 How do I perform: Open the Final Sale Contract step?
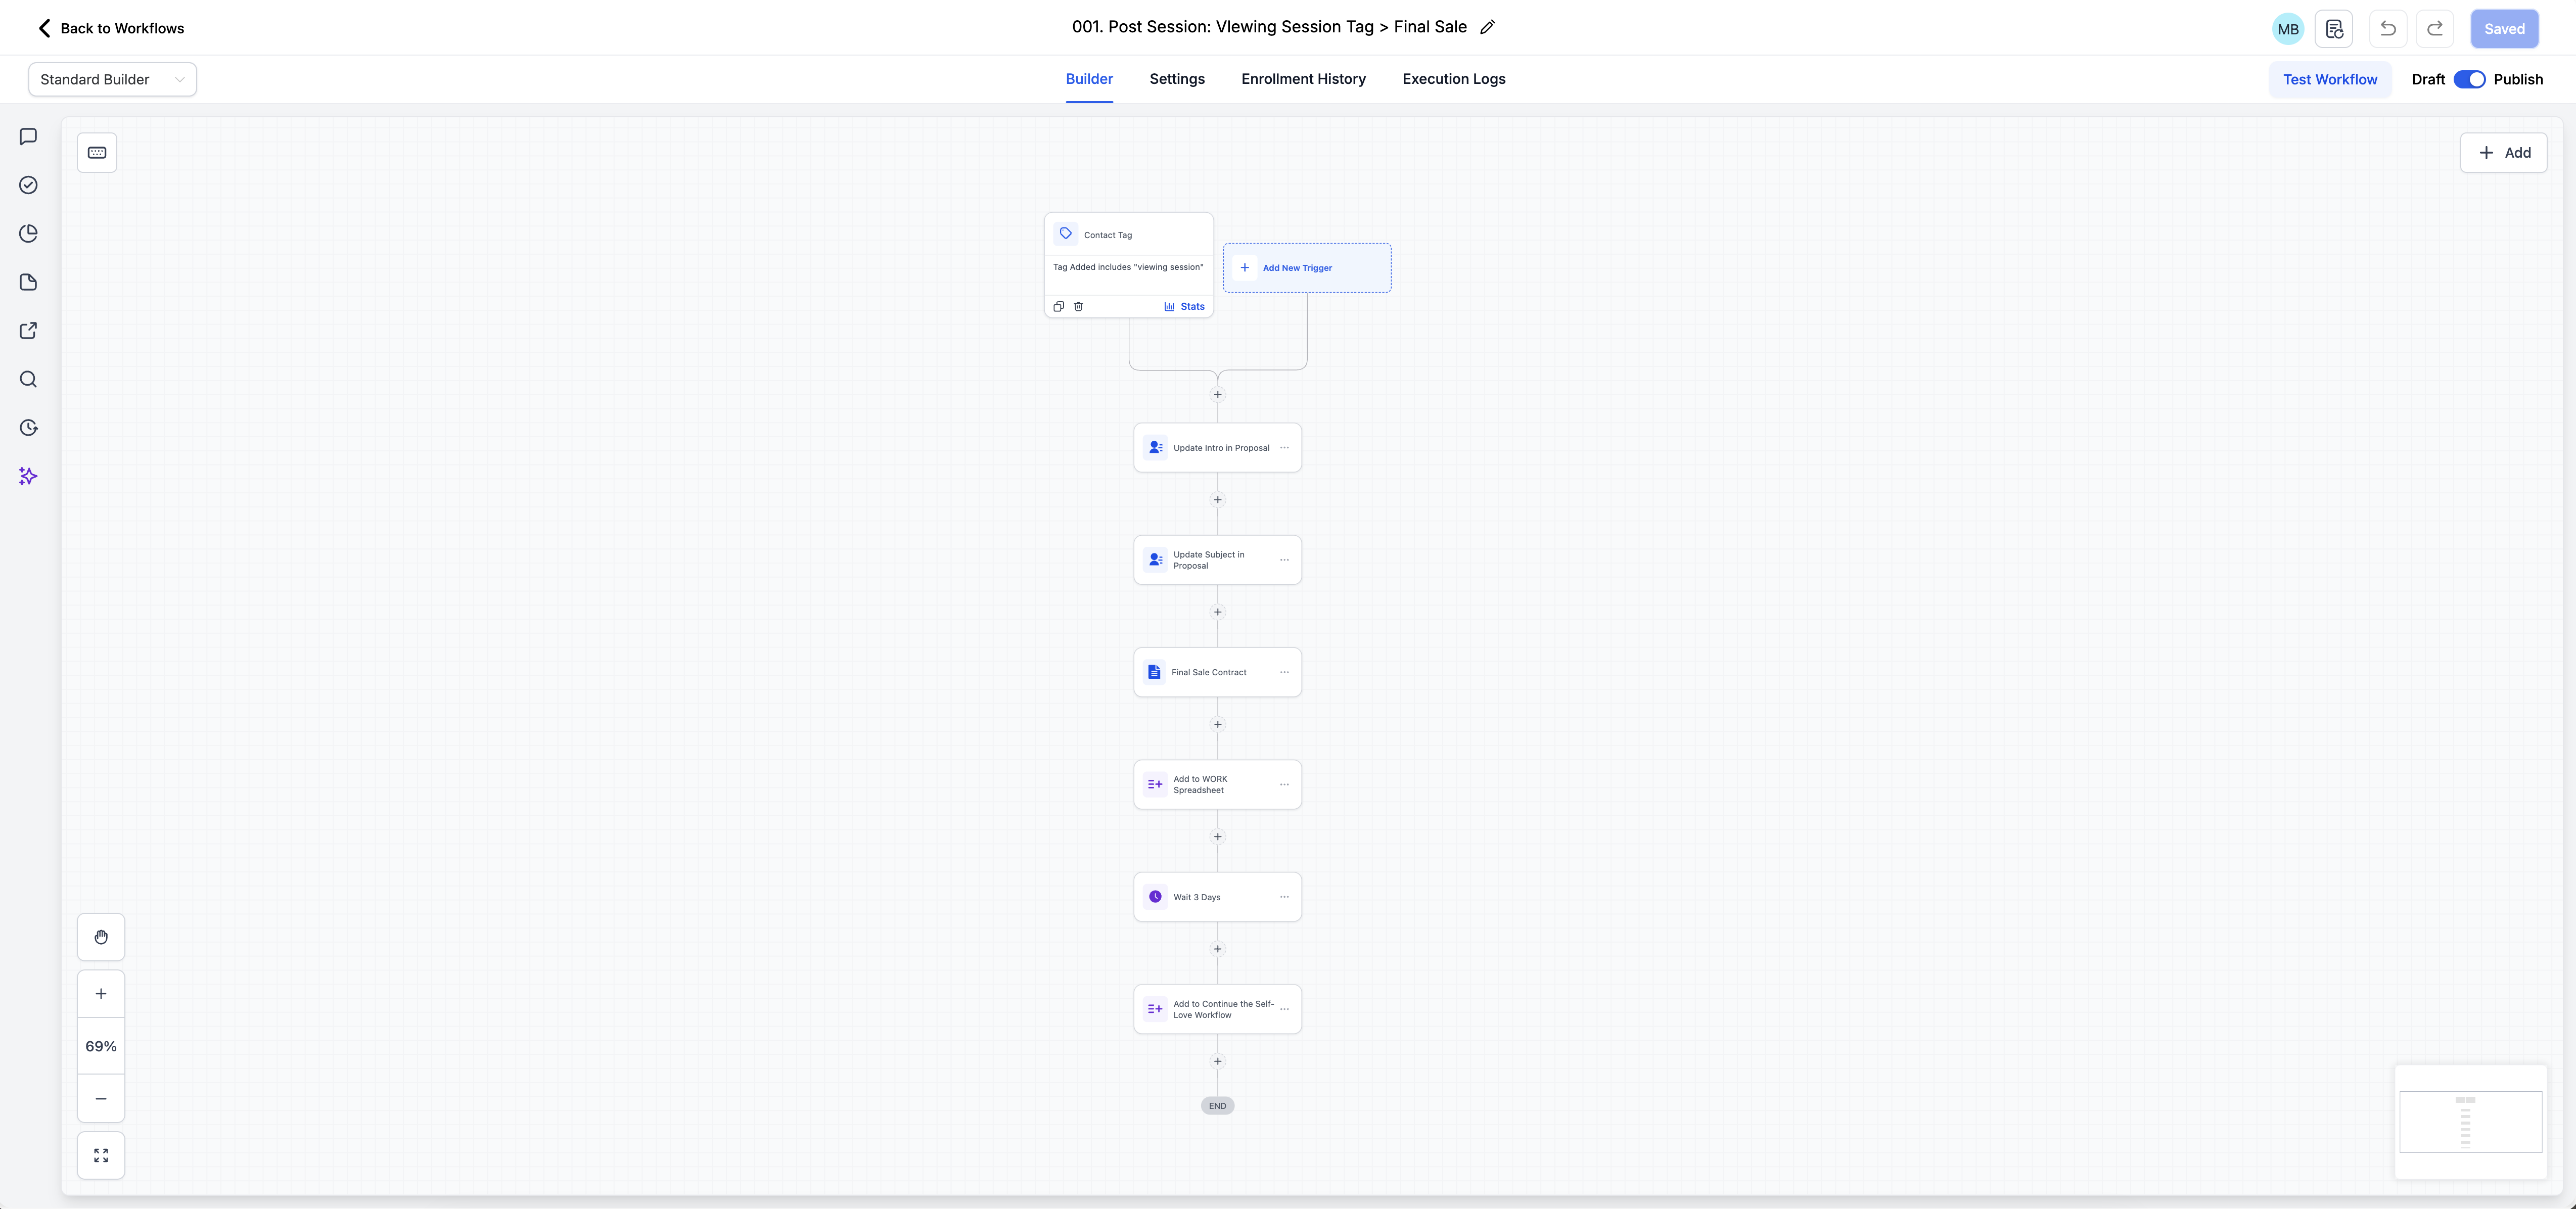1217,672
